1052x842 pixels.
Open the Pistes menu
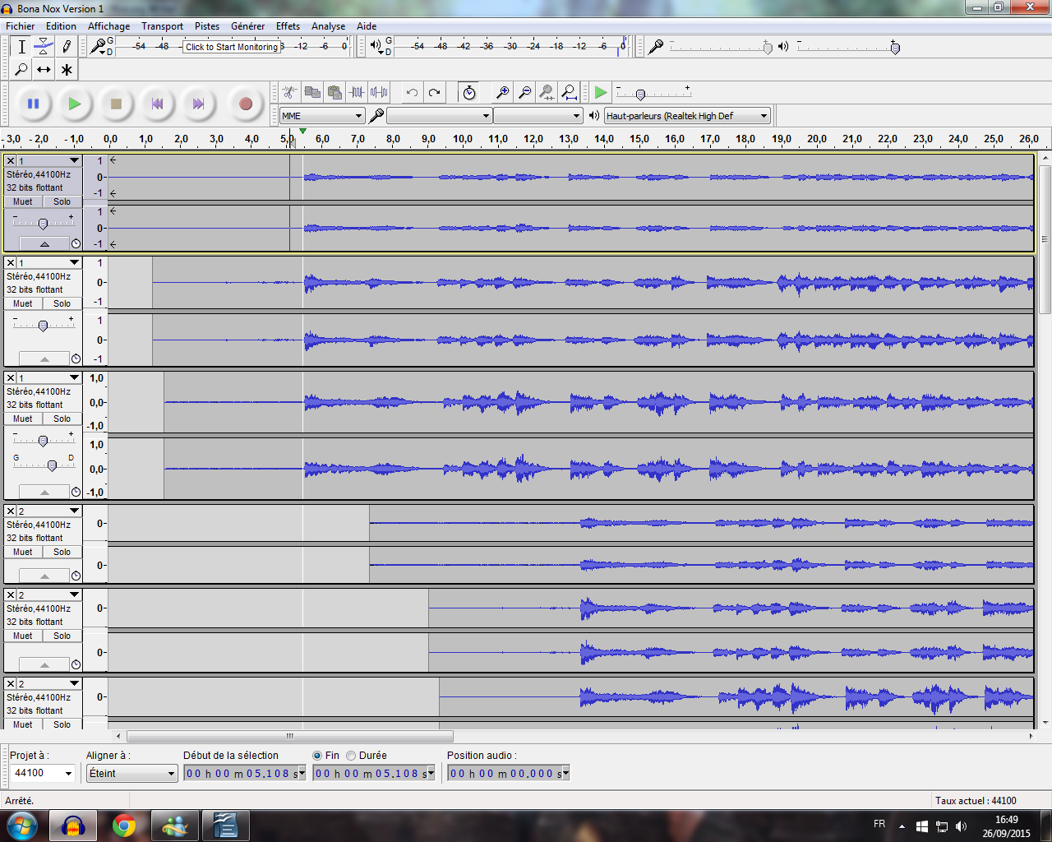[x=207, y=26]
